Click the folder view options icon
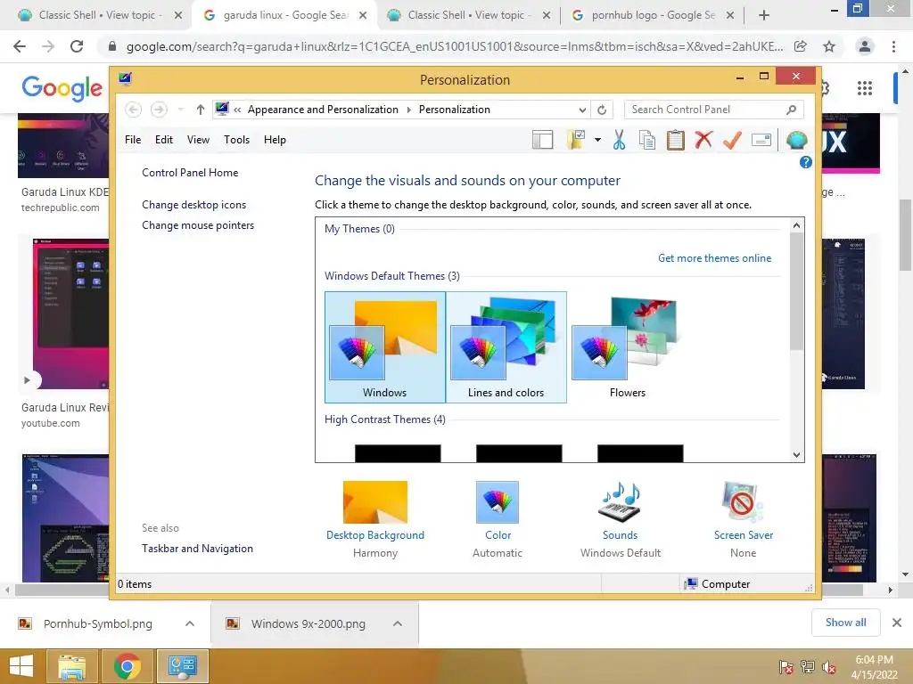 pyautogui.click(x=575, y=140)
